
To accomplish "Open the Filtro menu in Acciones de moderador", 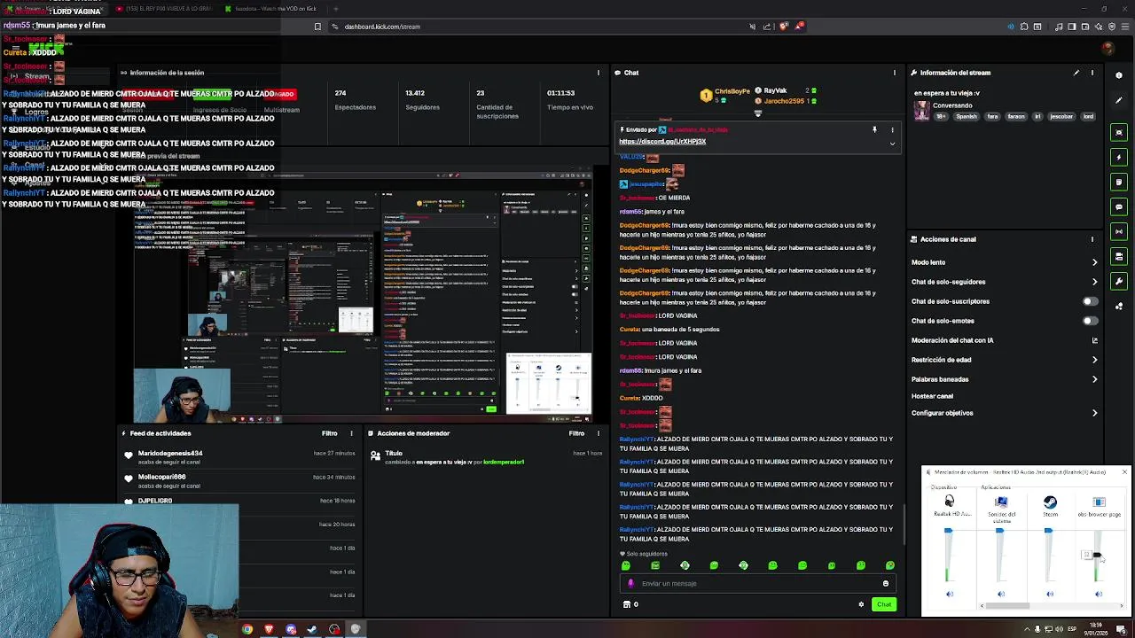I will coord(577,433).
